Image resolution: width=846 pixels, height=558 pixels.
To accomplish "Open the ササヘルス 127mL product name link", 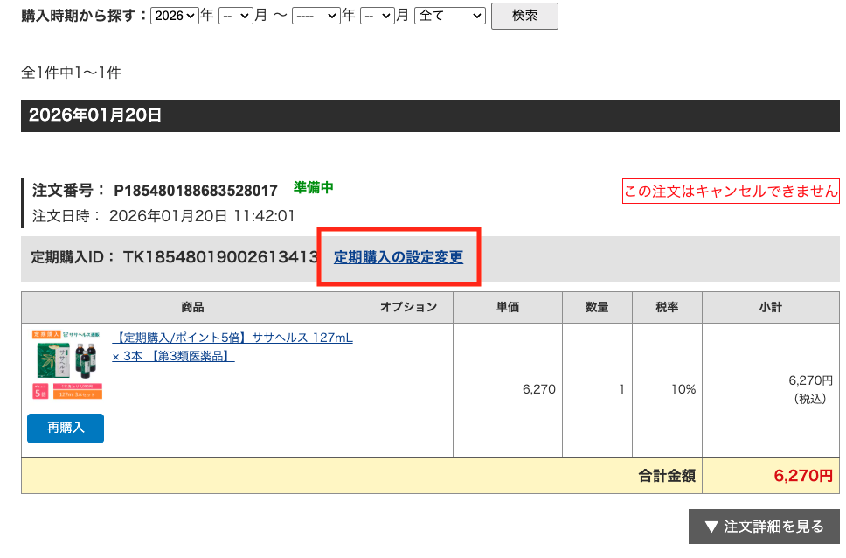I will [232, 346].
